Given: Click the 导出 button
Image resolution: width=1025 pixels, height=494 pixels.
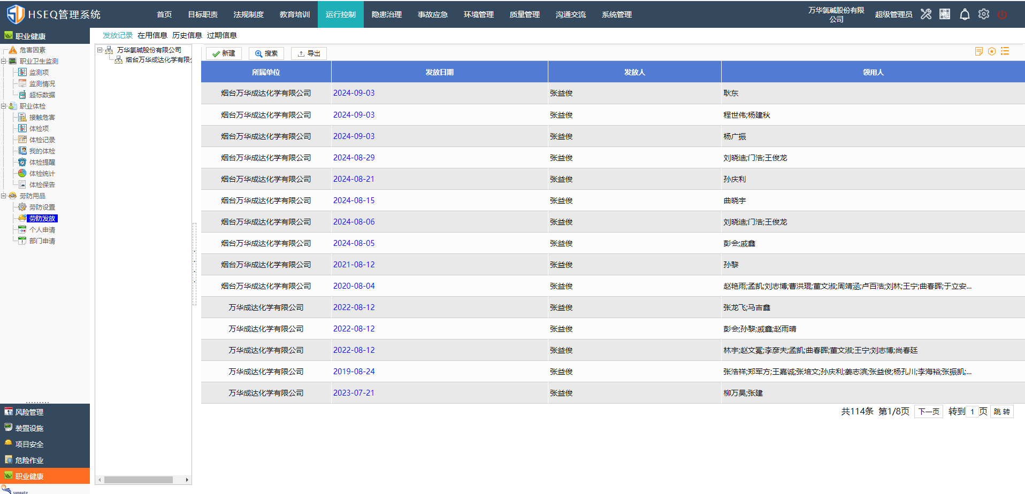Looking at the screenshot, I should (309, 53).
